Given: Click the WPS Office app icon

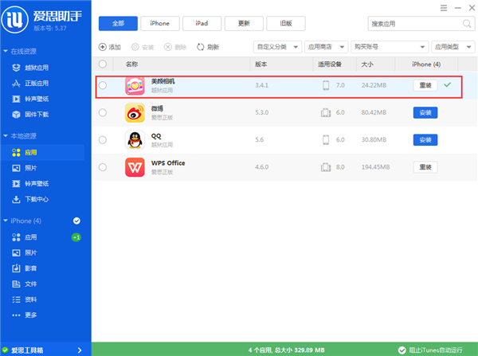Looking at the screenshot, I should [135, 167].
